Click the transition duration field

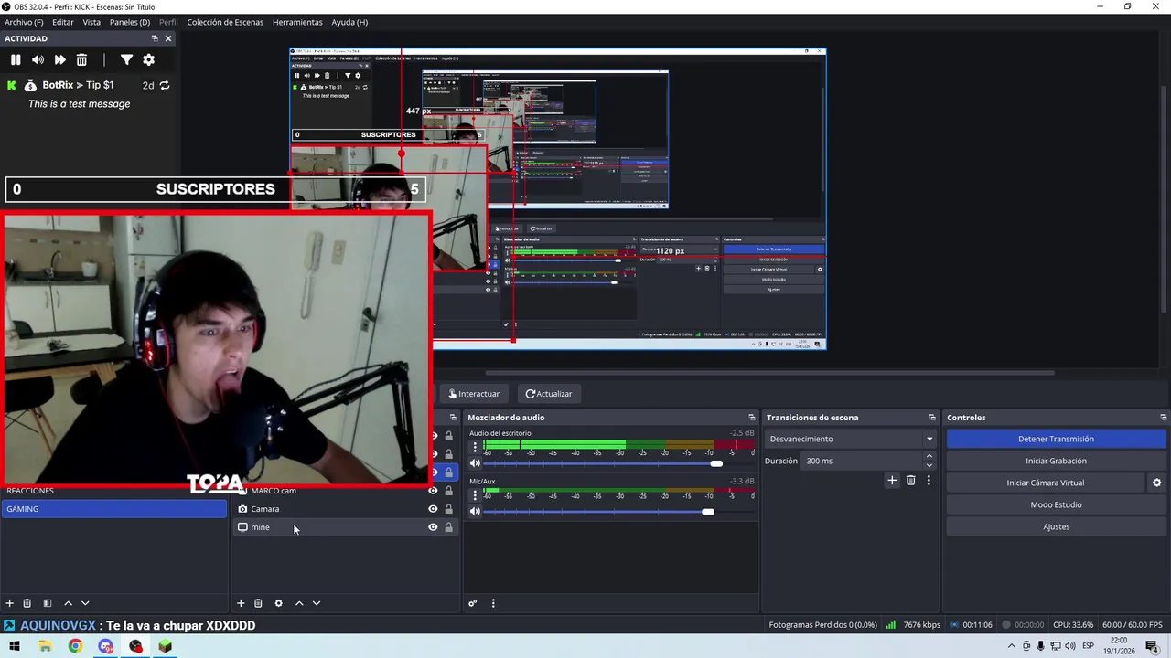(x=862, y=461)
